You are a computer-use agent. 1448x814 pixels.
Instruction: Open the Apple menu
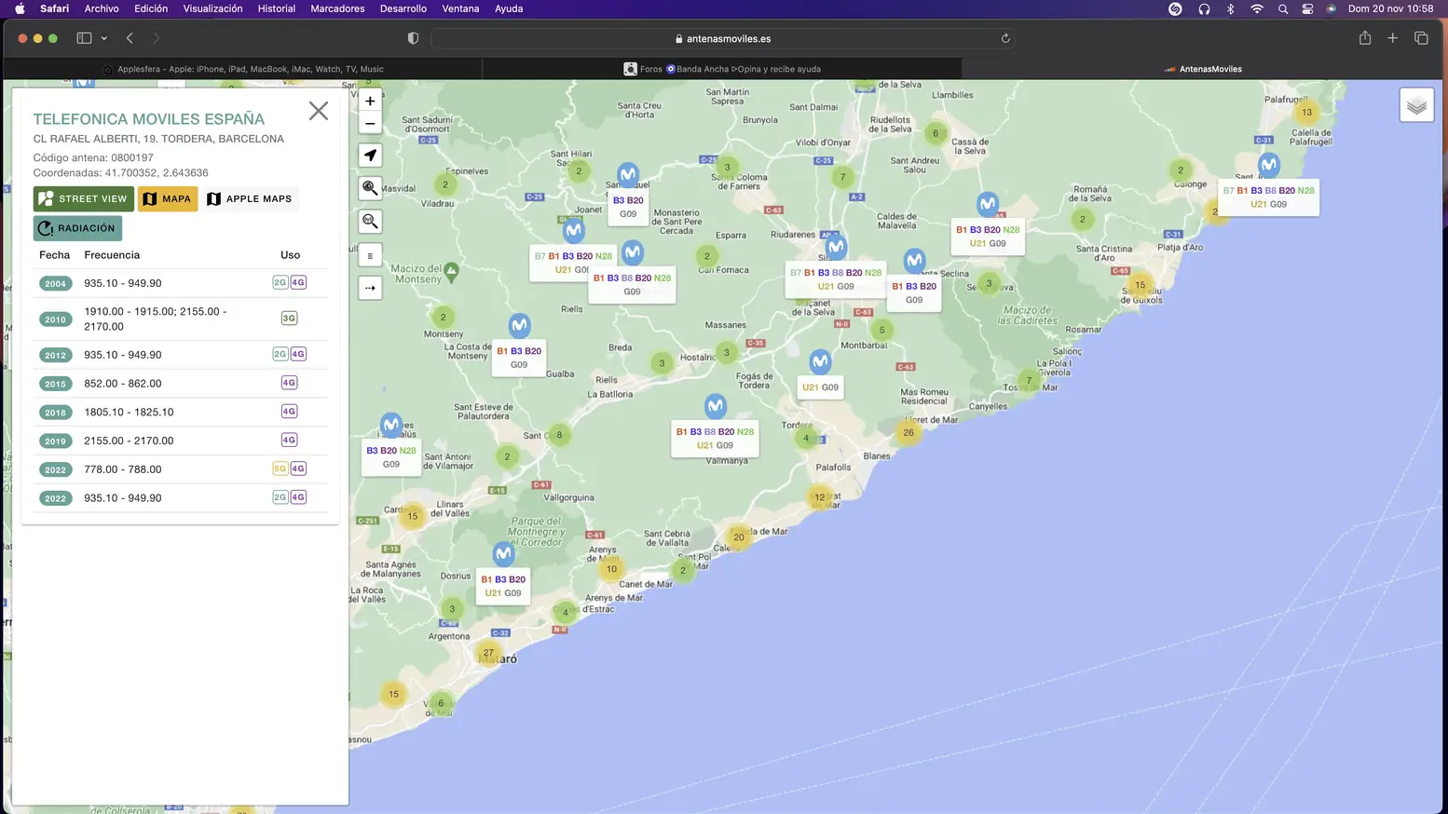(20, 8)
